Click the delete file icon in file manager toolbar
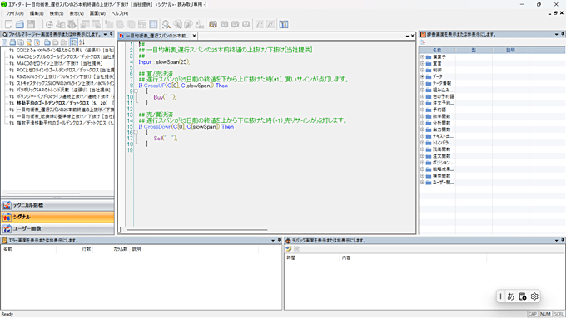The height and width of the screenshot is (318, 566). pos(37,42)
